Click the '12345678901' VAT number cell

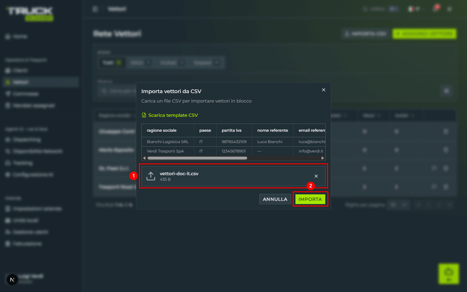233,151
